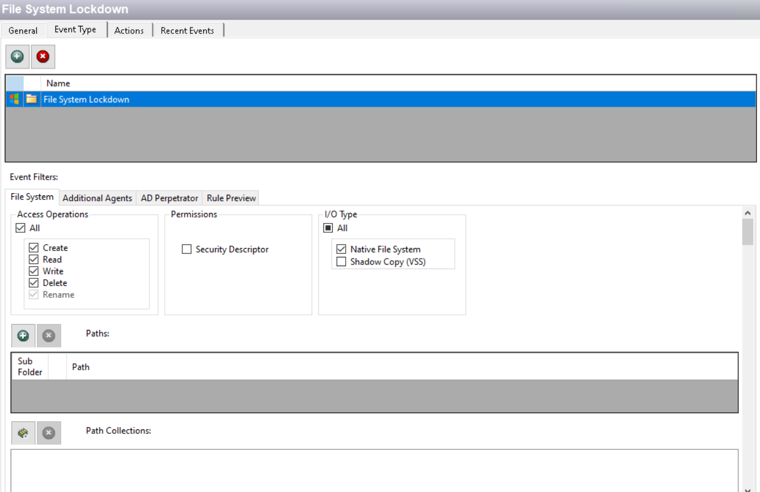Show the Rule Preview tab
The height and width of the screenshot is (492, 760).
pos(231,198)
